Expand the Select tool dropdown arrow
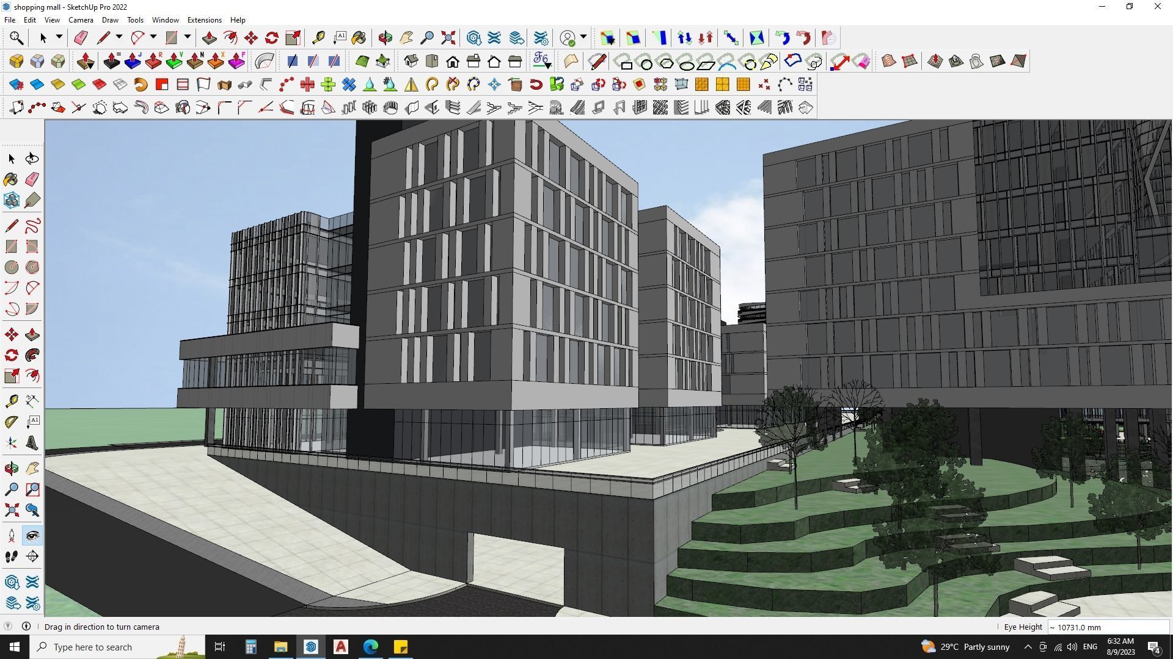 coord(59,38)
